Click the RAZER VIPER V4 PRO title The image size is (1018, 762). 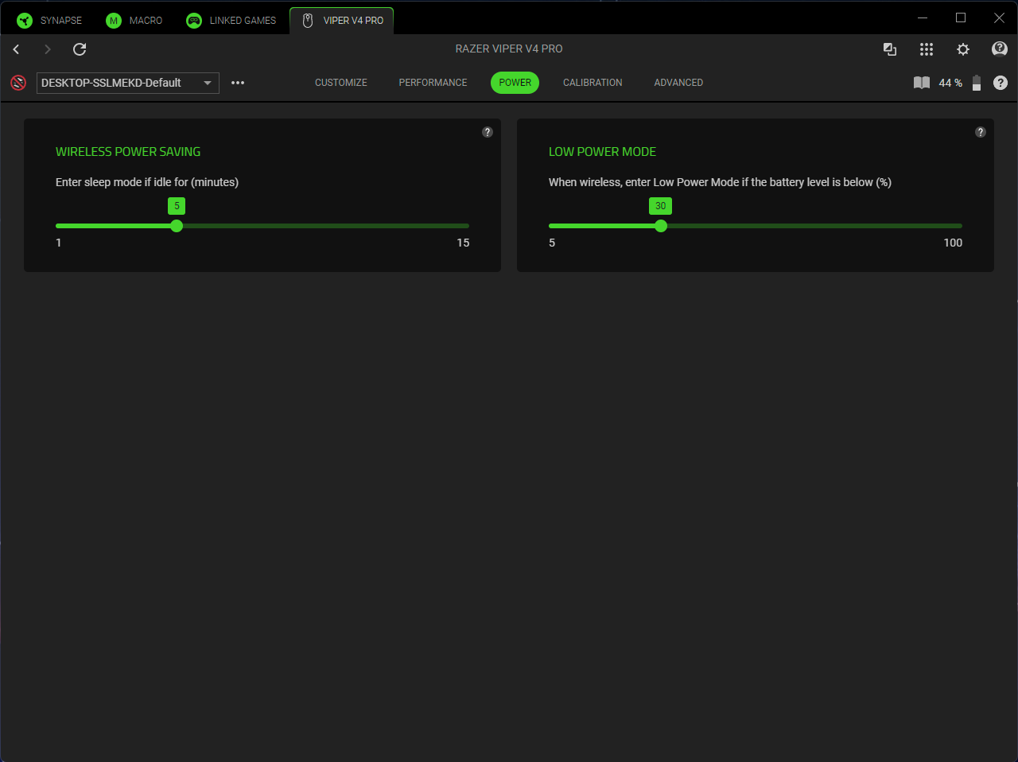point(509,49)
